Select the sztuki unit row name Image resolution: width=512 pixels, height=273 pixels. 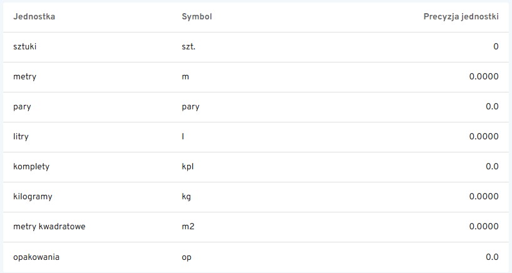click(x=26, y=47)
